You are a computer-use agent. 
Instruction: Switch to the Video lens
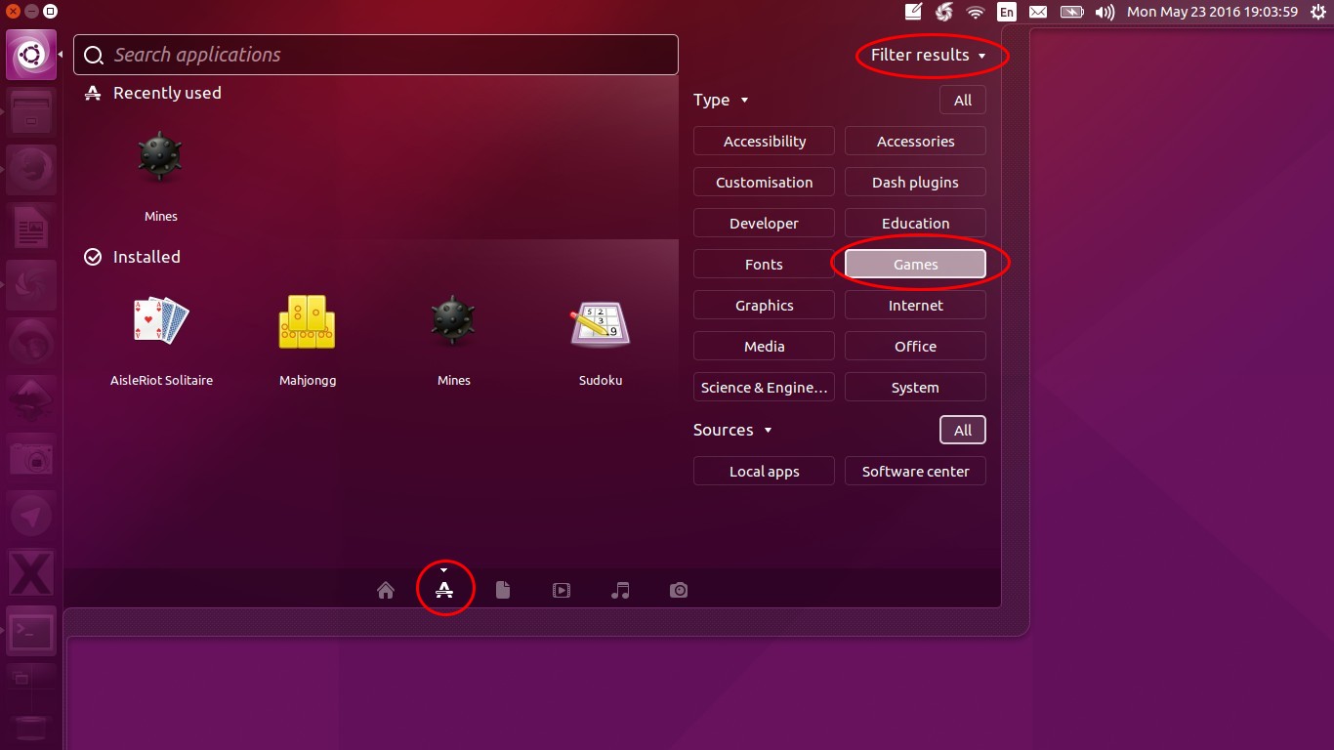(562, 590)
